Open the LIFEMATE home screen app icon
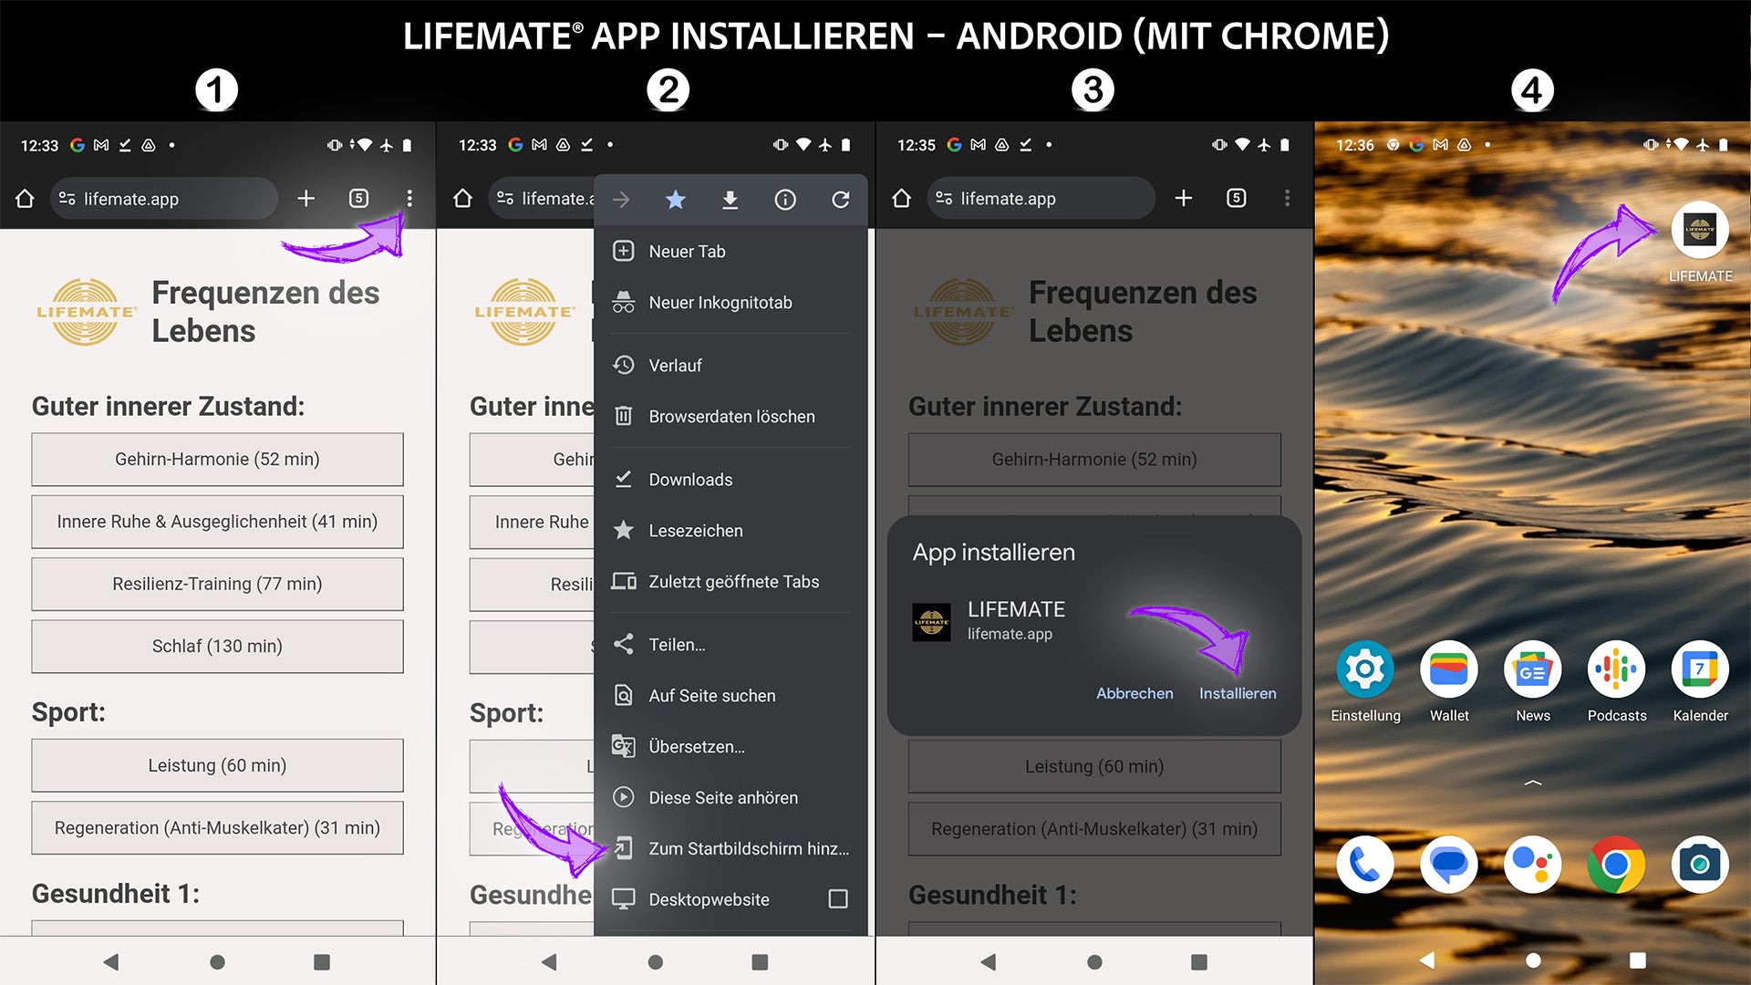 (1699, 231)
